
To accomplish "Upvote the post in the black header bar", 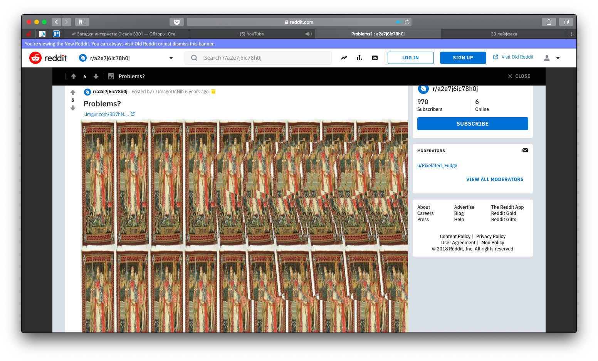I will (x=74, y=76).
